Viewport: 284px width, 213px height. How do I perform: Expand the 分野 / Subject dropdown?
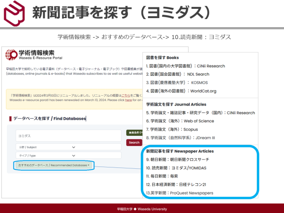46,147
